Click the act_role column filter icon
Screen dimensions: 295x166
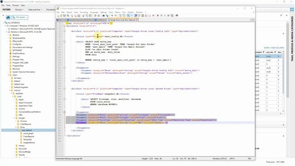[275, 52]
